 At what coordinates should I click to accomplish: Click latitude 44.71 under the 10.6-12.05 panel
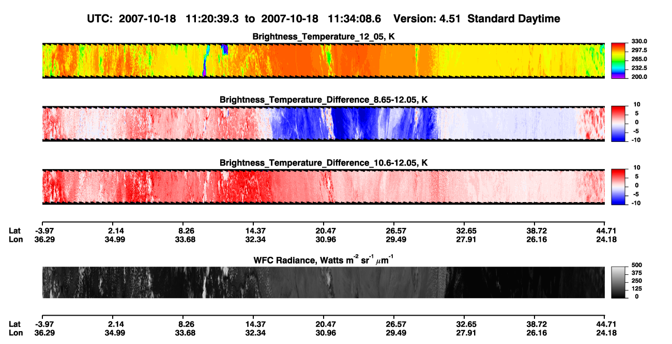coord(606,231)
